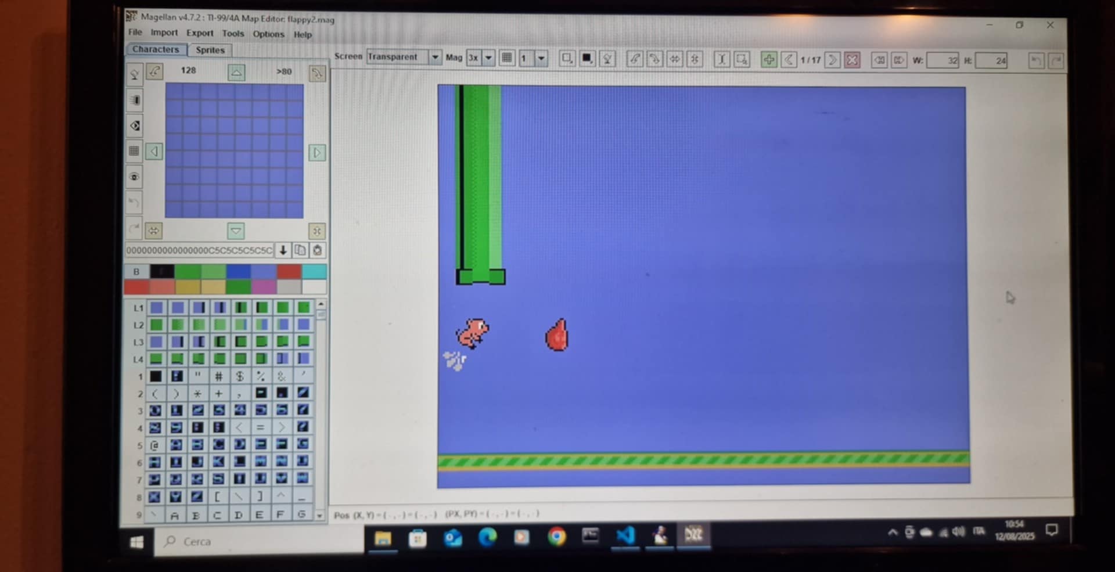Click the character list scrollbar up arrow
The width and height of the screenshot is (1115, 572).
[321, 304]
